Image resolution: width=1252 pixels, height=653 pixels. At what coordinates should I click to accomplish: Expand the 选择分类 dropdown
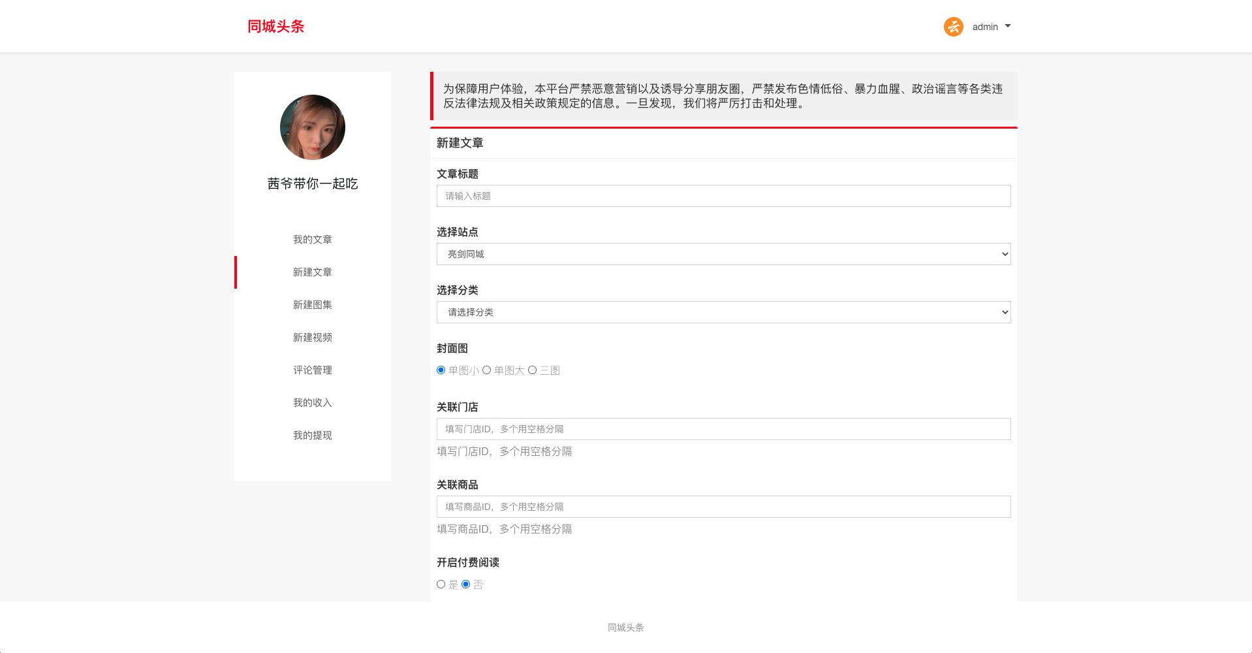click(x=723, y=312)
